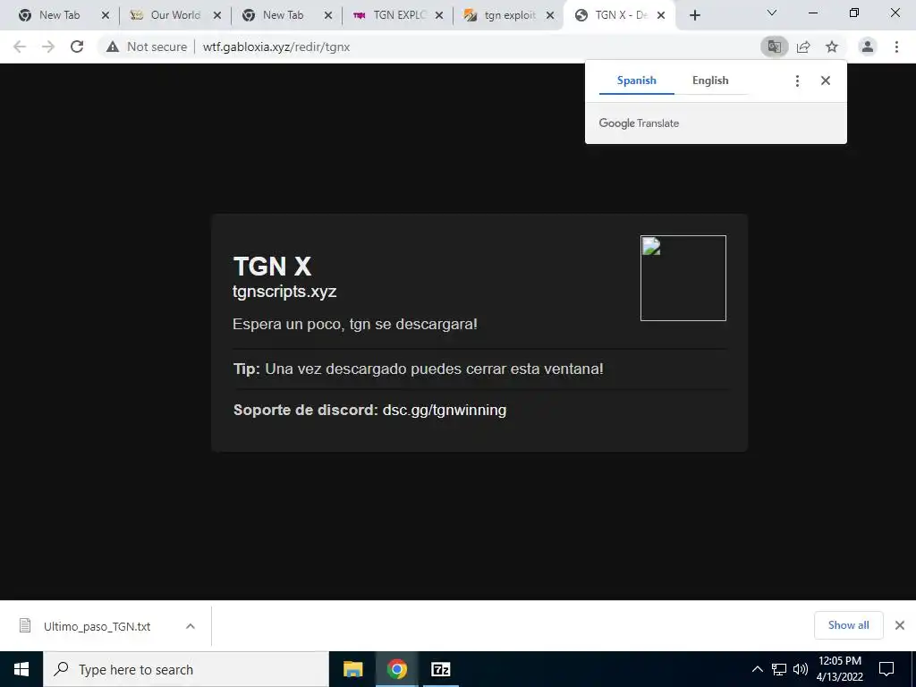916x687 pixels.
Task: Click the Chrome taskbar icon
Action: point(396,669)
